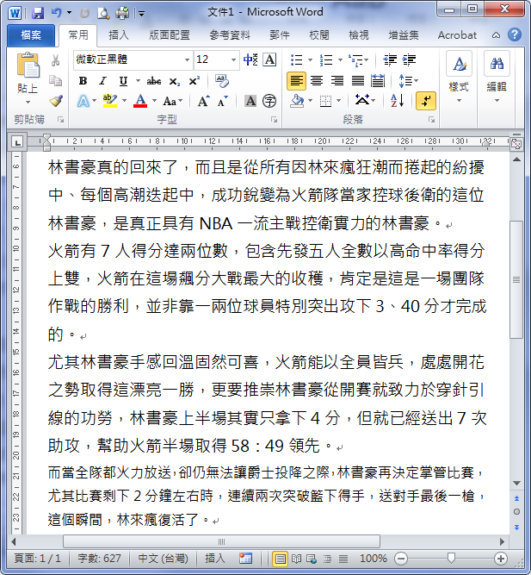Screen dimensions: 531x575
Task: Open Change Case Aa dropdown
Action: click(172, 101)
